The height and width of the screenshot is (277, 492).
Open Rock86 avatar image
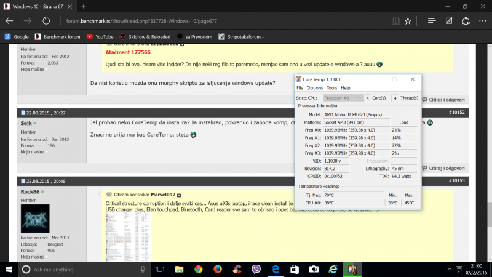click(35, 219)
